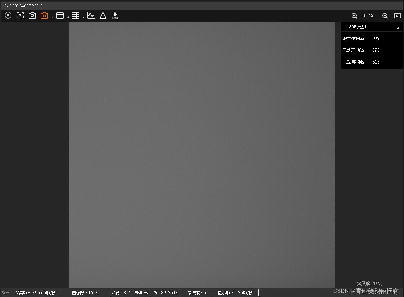Screen dimensions: 404x297
Task: Click the bracketed X crosshair icon
Action: click(20, 15)
